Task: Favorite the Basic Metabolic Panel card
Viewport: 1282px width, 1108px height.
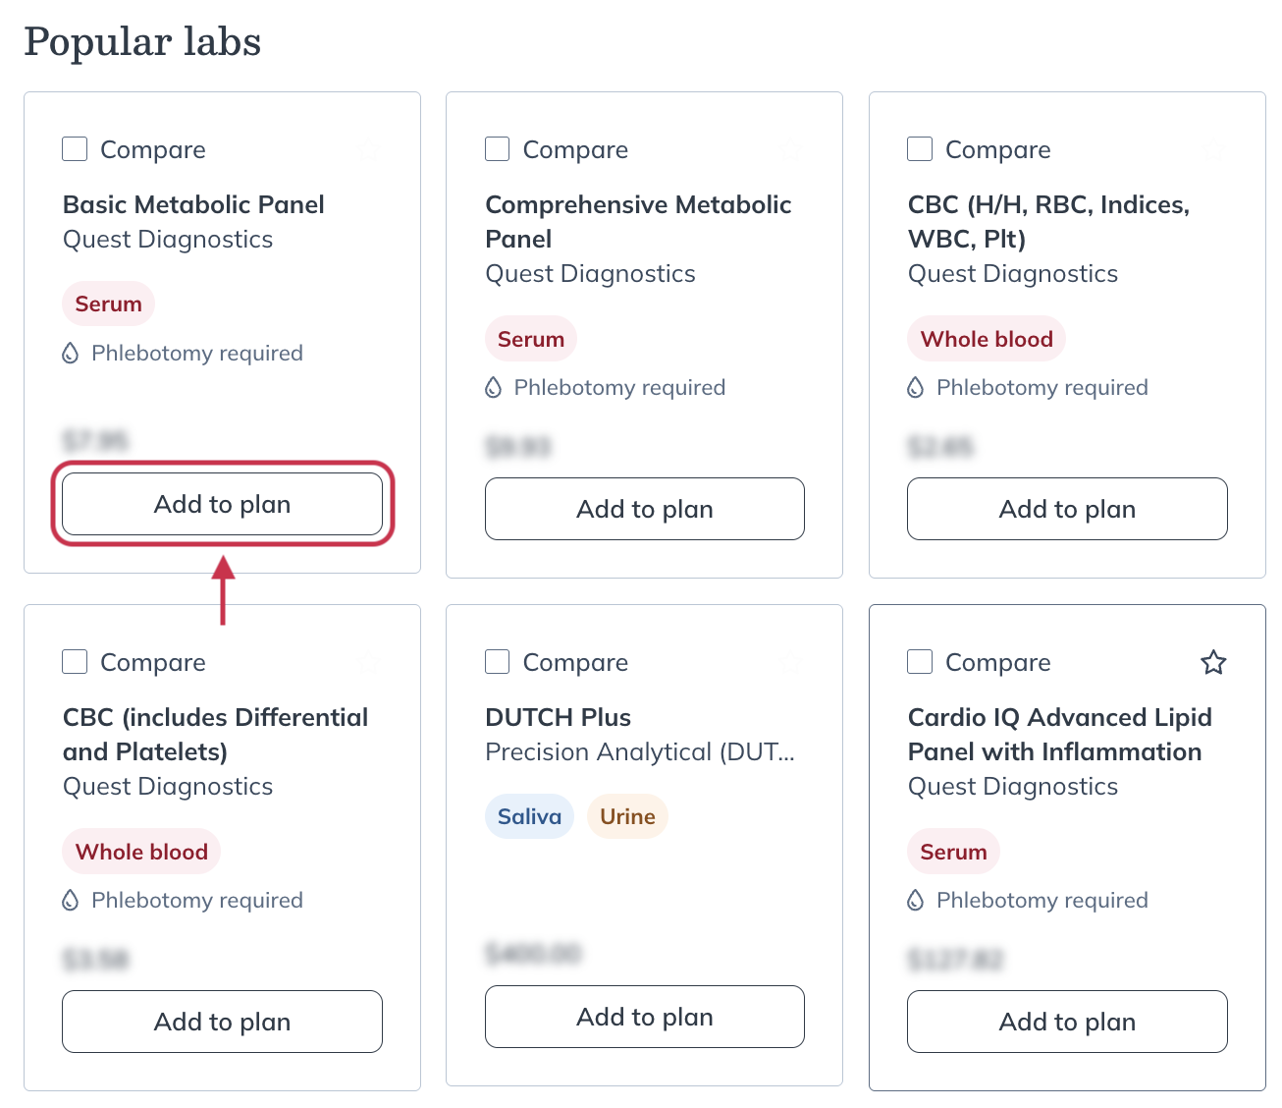Action: (x=368, y=149)
